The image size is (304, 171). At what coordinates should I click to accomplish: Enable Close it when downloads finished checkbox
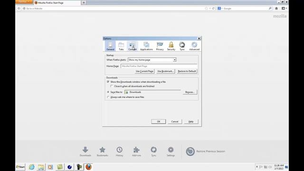(112, 86)
